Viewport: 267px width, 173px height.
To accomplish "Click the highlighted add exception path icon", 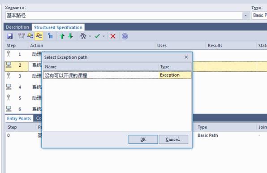I will (x=39, y=36).
